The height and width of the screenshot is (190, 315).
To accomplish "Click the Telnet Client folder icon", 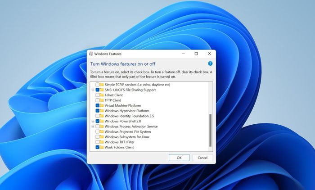I will click(102, 95).
